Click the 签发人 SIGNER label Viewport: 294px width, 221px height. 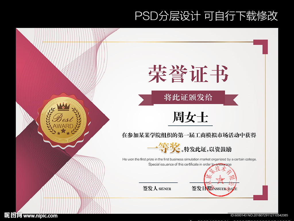pos(157,188)
